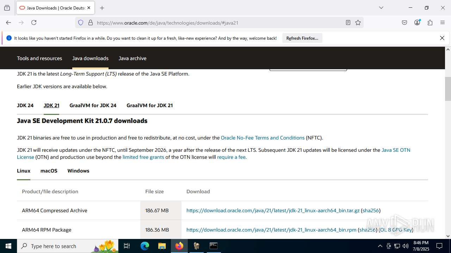This screenshot has width=451, height=253.
Task: Open the terminal window taskbar icon
Action: (214, 246)
